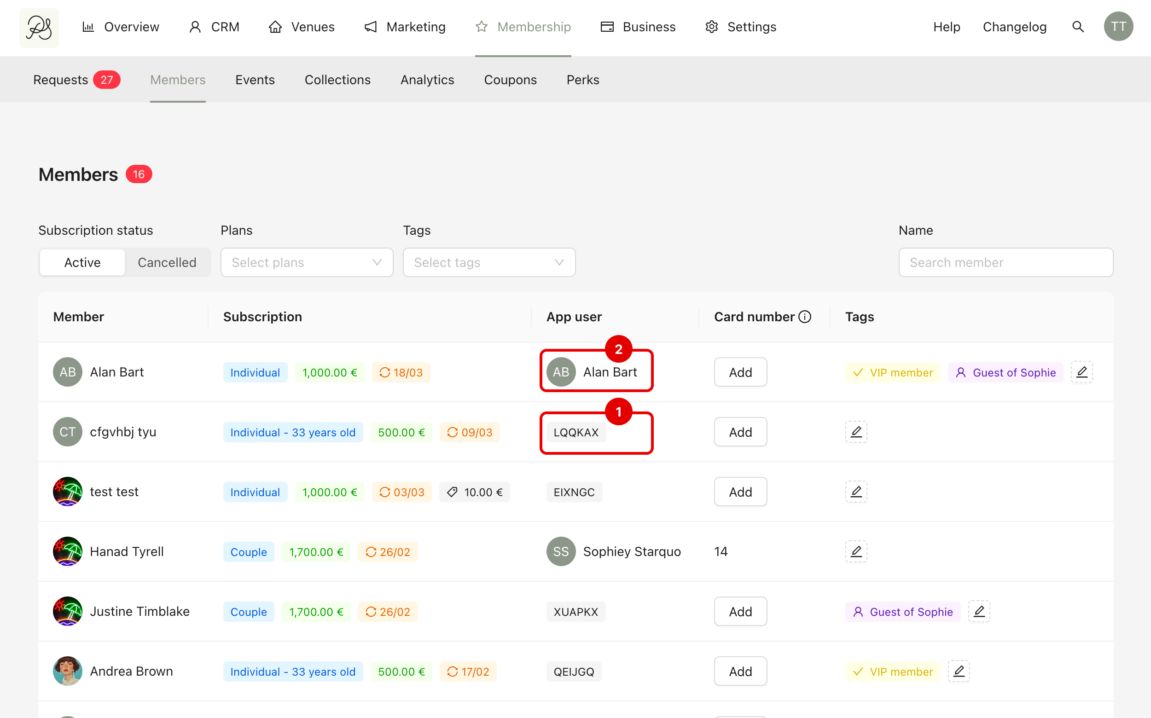Add card number for Alan Bart
Viewport: 1151px width, 718px height.
739,372
